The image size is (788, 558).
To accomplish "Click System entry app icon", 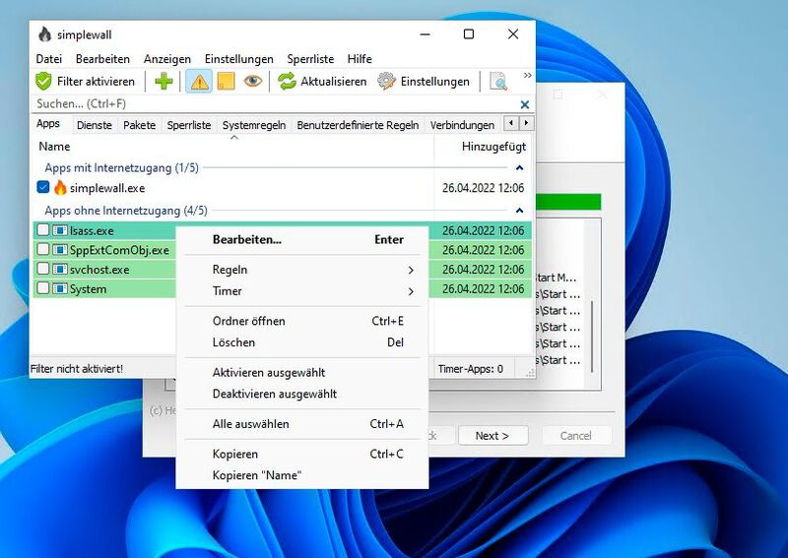I will (x=60, y=288).
